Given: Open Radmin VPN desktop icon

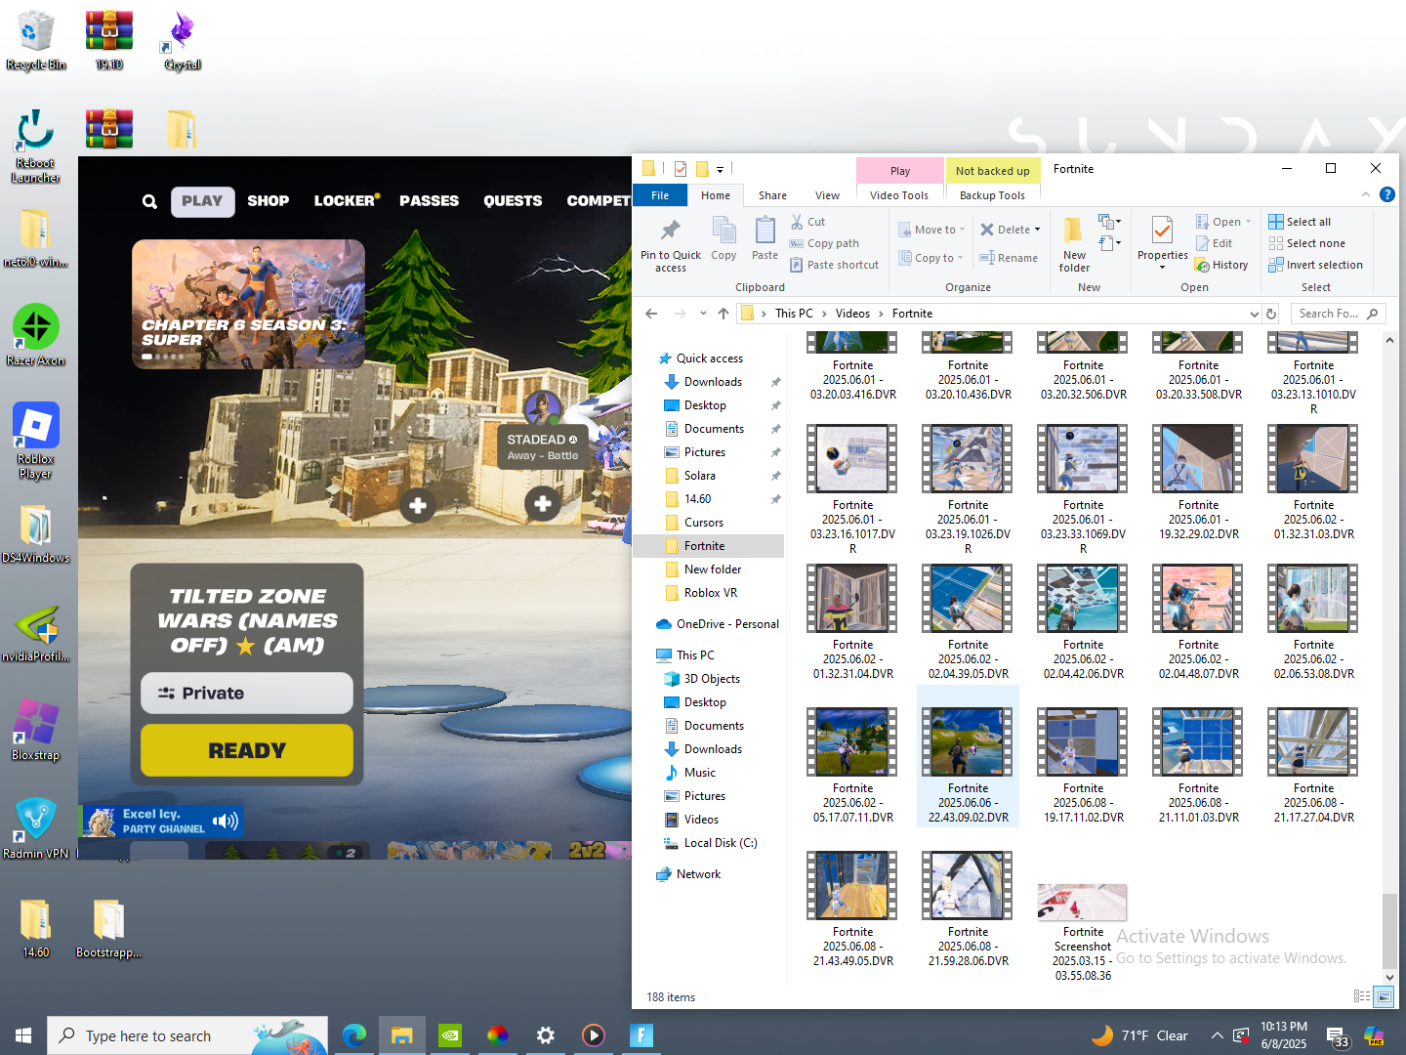Looking at the screenshot, I should pos(36,828).
